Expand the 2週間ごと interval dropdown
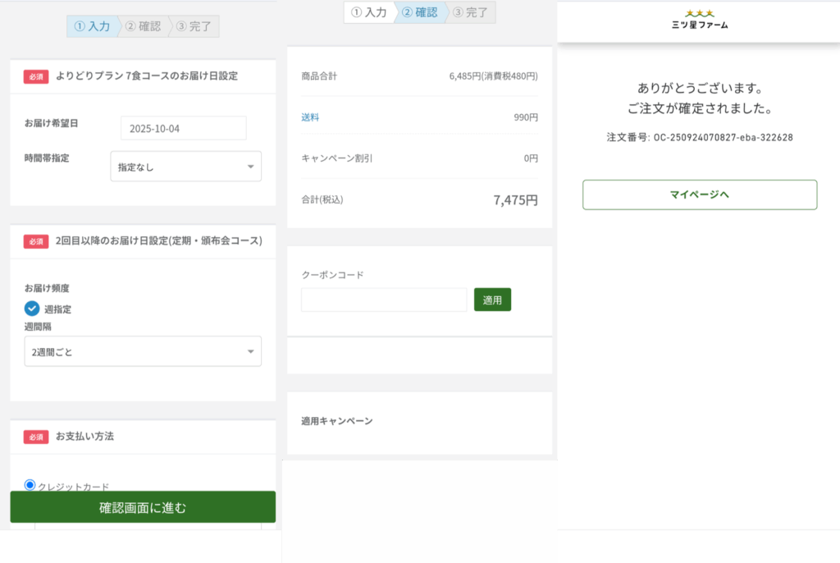Screen dimensions: 840x563 click(x=143, y=351)
